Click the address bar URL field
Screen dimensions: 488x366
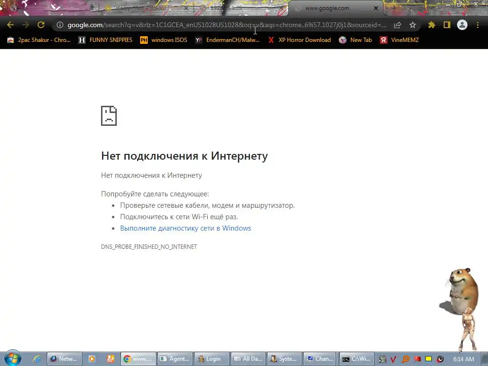[226, 25]
